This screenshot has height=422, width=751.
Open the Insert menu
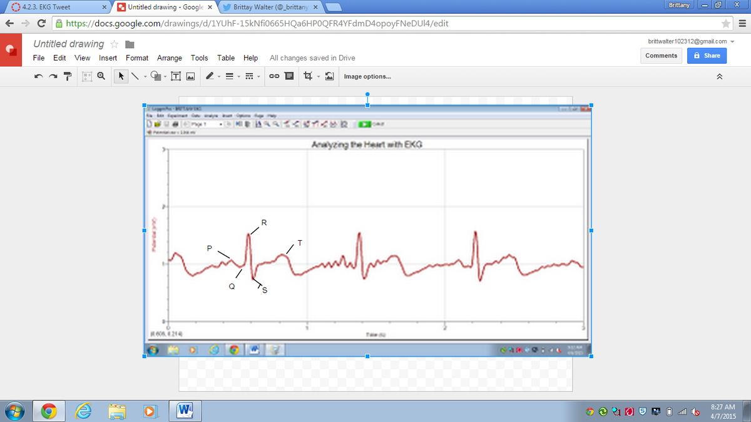108,58
